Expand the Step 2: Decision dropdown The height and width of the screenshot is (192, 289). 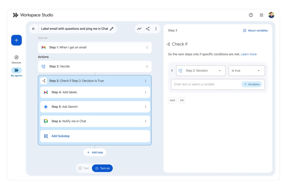(201, 71)
